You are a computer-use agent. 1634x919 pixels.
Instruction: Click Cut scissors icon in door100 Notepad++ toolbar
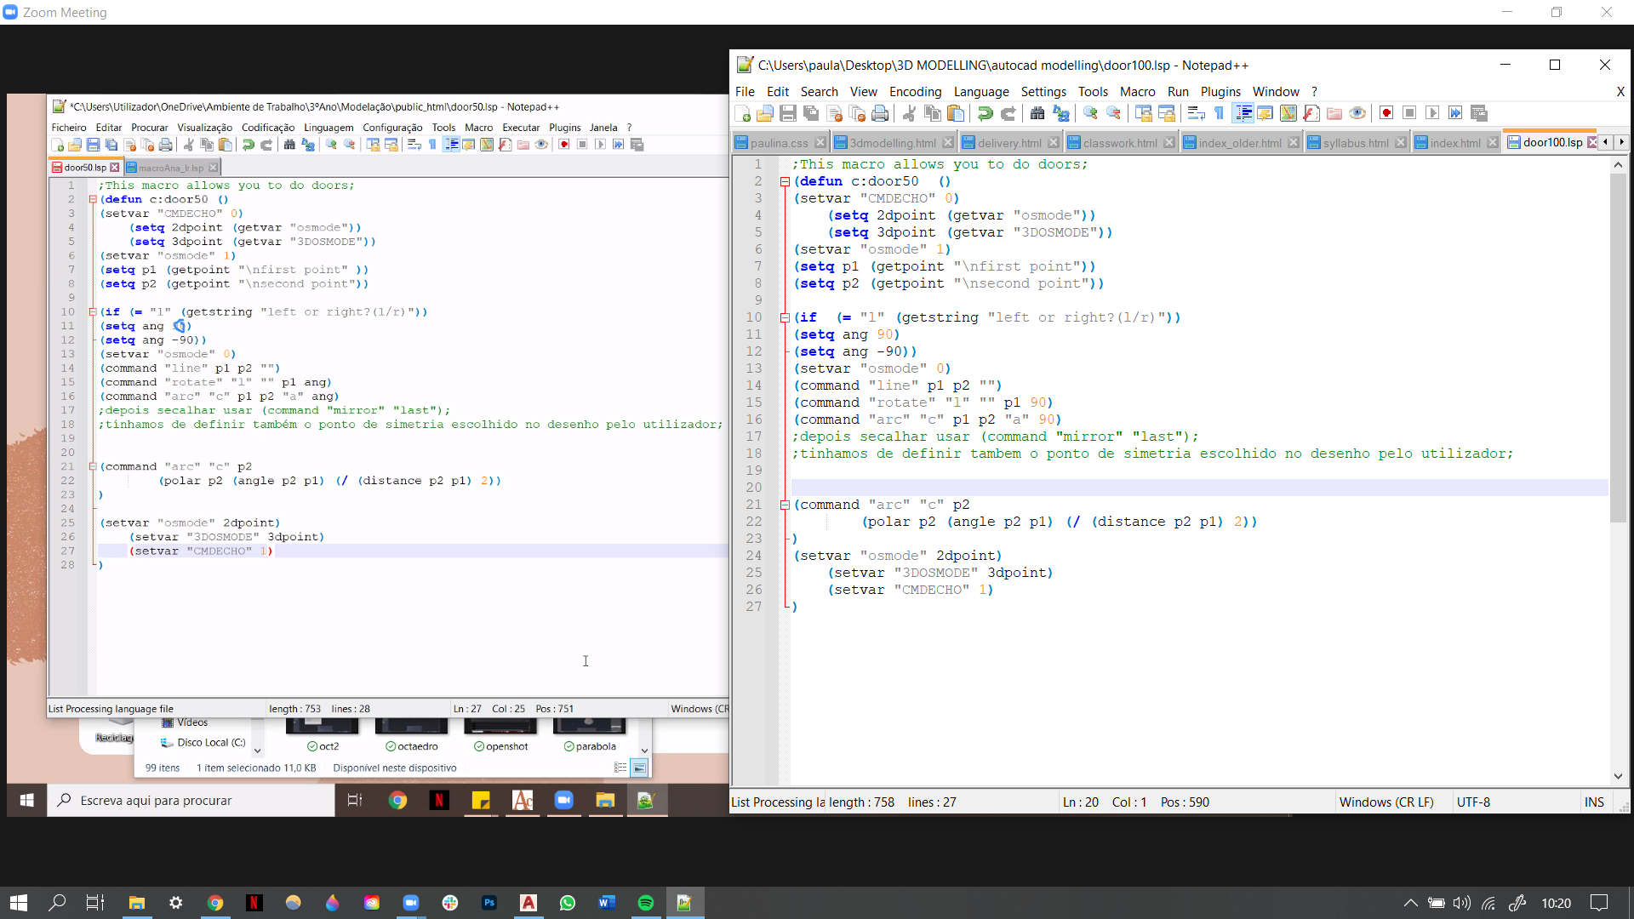click(x=909, y=113)
